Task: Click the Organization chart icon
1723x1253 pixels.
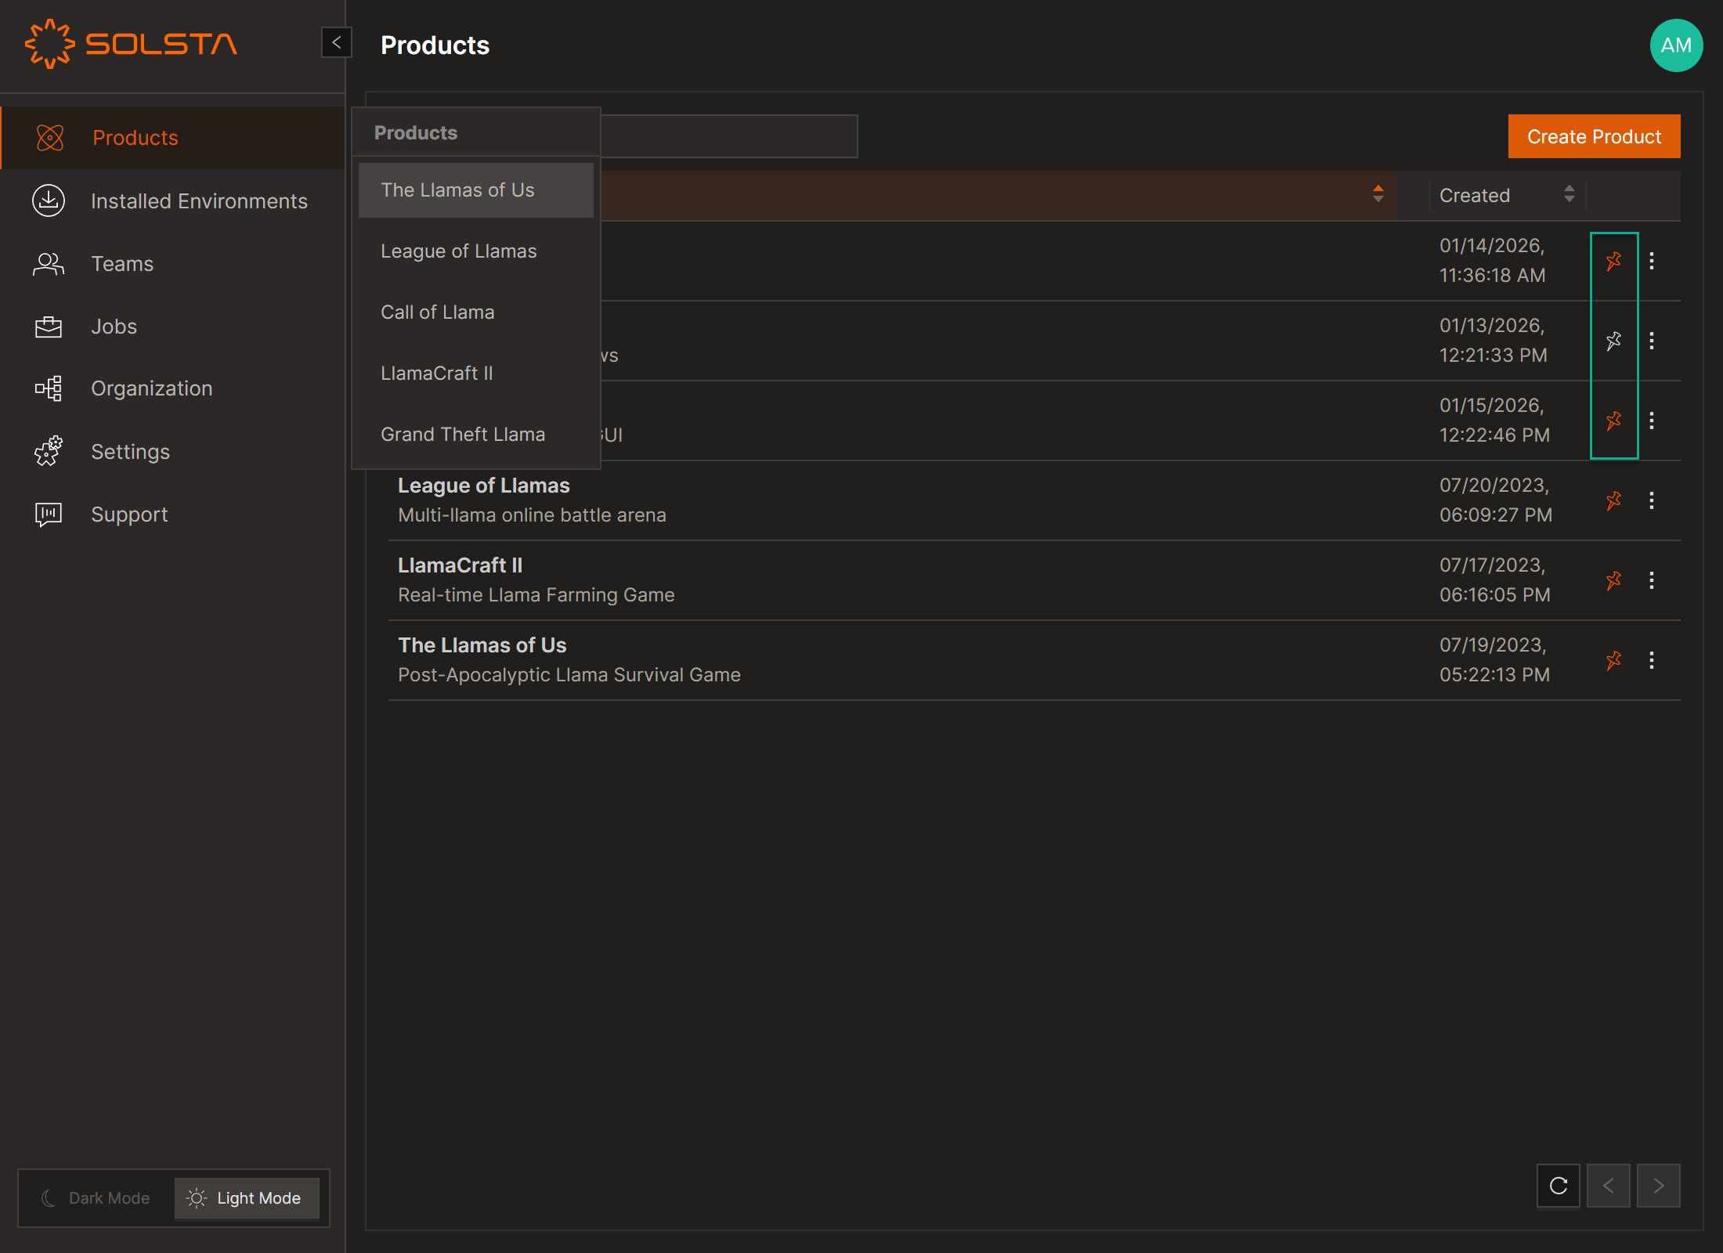Action: 49,388
